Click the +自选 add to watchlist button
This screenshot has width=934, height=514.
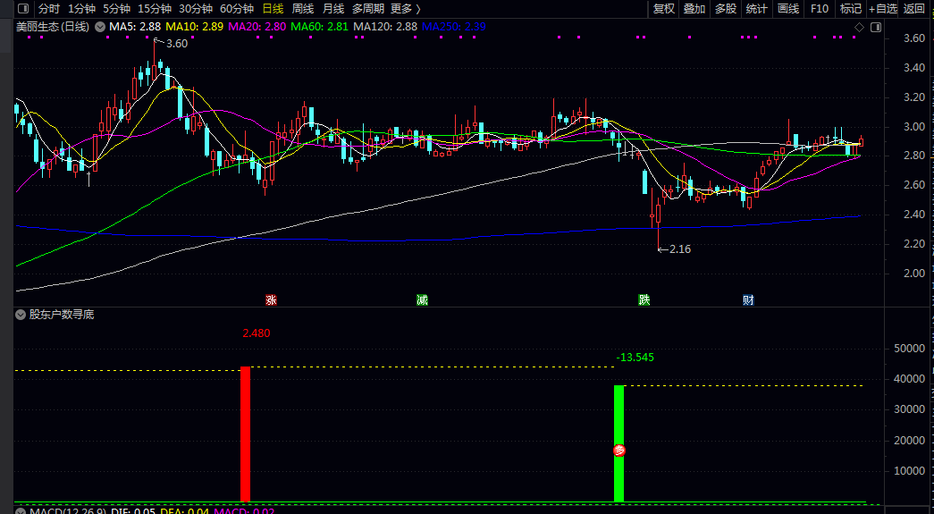882,8
